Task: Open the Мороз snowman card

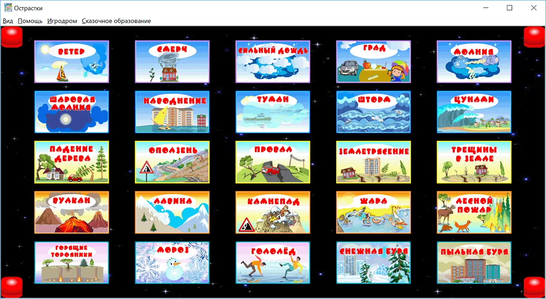Action: tap(172, 263)
